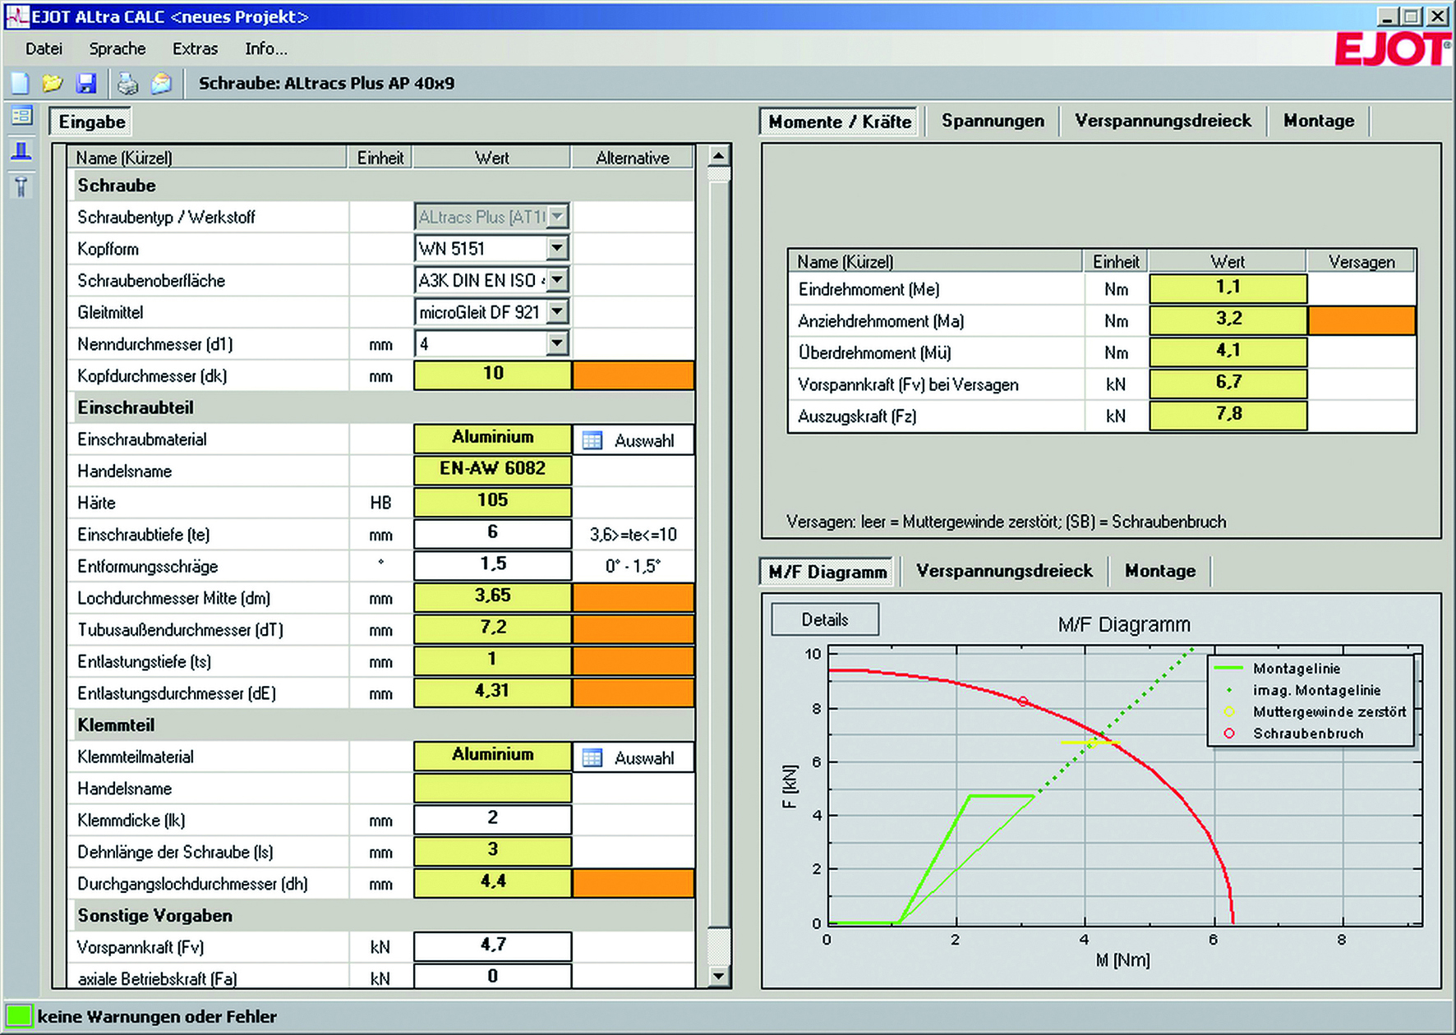1456x1035 pixels.
Task: Select the input form icon in left sidebar
Action: click(22, 116)
